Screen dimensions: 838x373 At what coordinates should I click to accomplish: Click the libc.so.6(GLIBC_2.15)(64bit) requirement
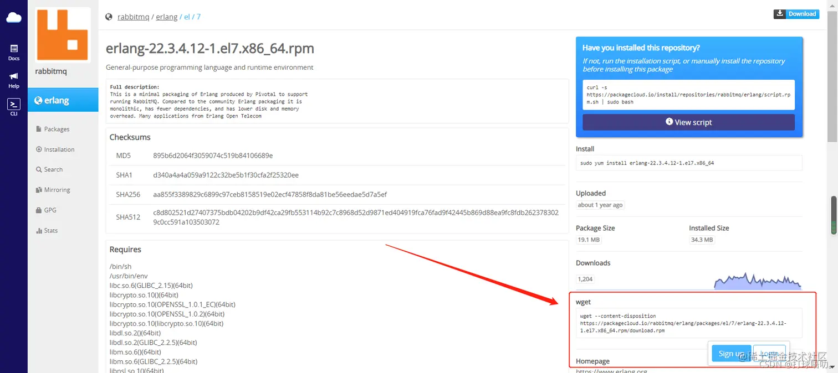pos(151,285)
